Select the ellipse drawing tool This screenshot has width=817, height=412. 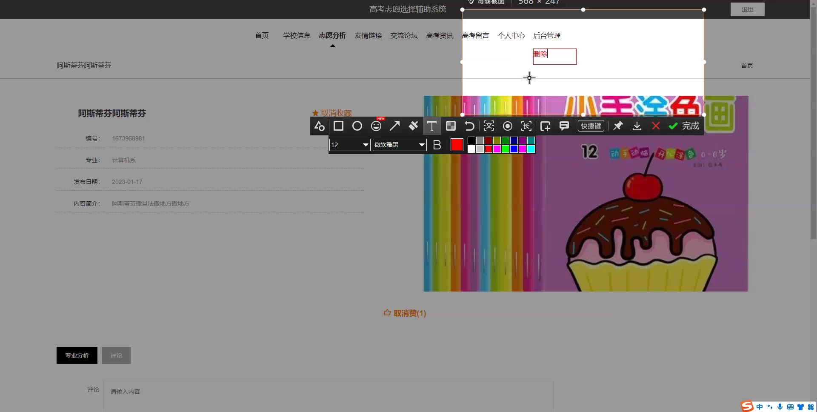point(357,126)
